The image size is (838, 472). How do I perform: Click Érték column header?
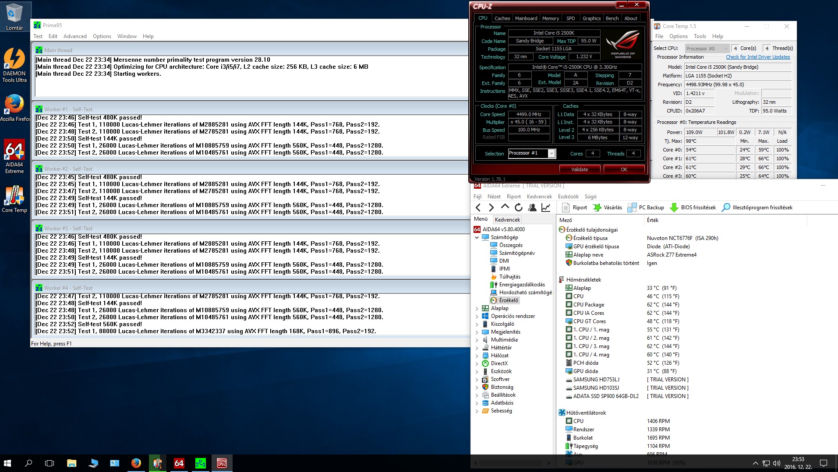pyautogui.click(x=653, y=220)
